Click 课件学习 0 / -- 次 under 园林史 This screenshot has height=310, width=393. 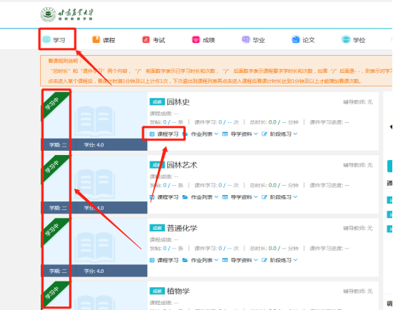(x=217, y=122)
